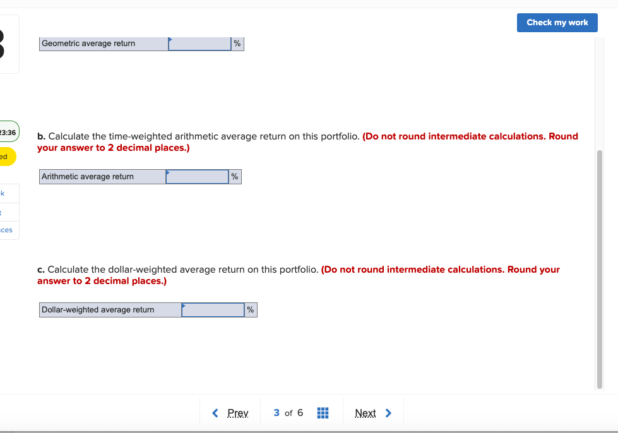Click the Check my work button

point(557,23)
